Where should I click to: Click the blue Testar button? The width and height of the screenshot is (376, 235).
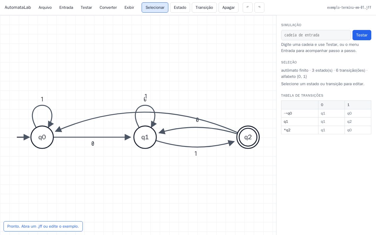pyautogui.click(x=362, y=35)
